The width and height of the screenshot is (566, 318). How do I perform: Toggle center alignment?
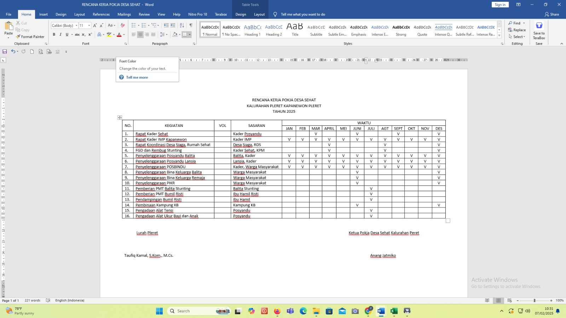140,35
